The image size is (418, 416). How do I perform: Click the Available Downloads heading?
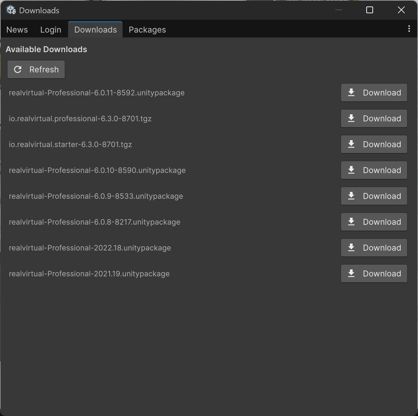coord(46,50)
